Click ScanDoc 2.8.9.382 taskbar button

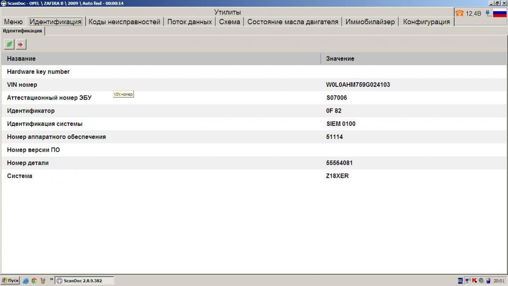pos(85,280)
